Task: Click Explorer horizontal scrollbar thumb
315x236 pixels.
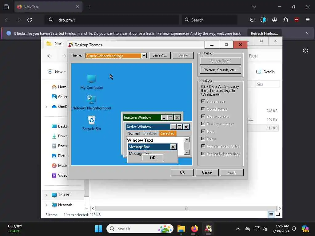Action: click(x=186, y=209)
